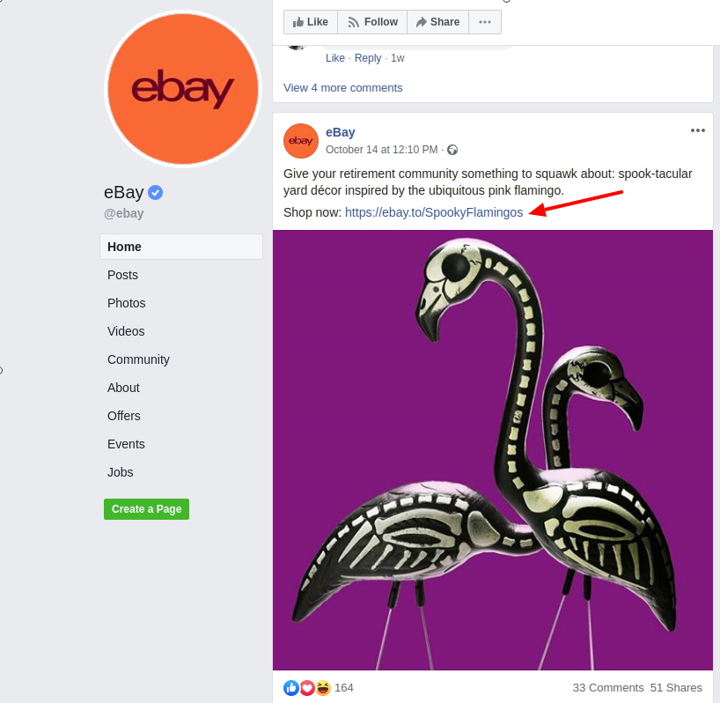
Task: Expand View 4 more comments
Action: (x=342, y=88)
